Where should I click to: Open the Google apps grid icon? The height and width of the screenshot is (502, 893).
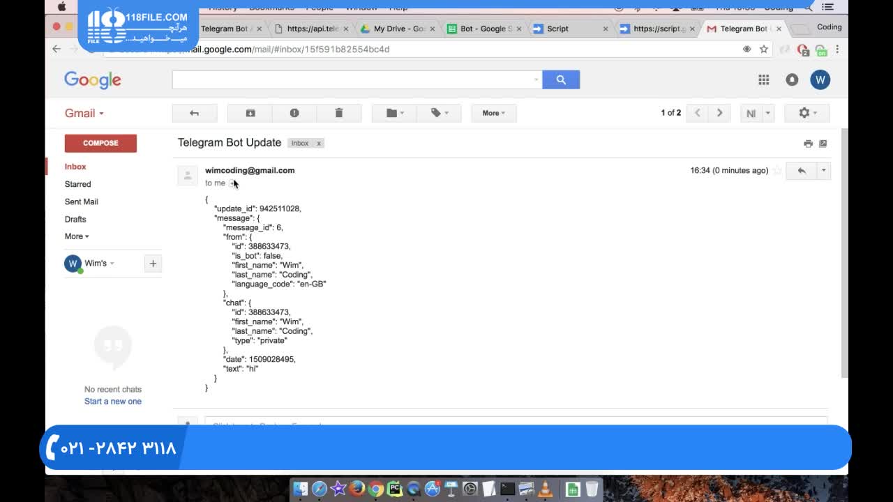(764, 80)
